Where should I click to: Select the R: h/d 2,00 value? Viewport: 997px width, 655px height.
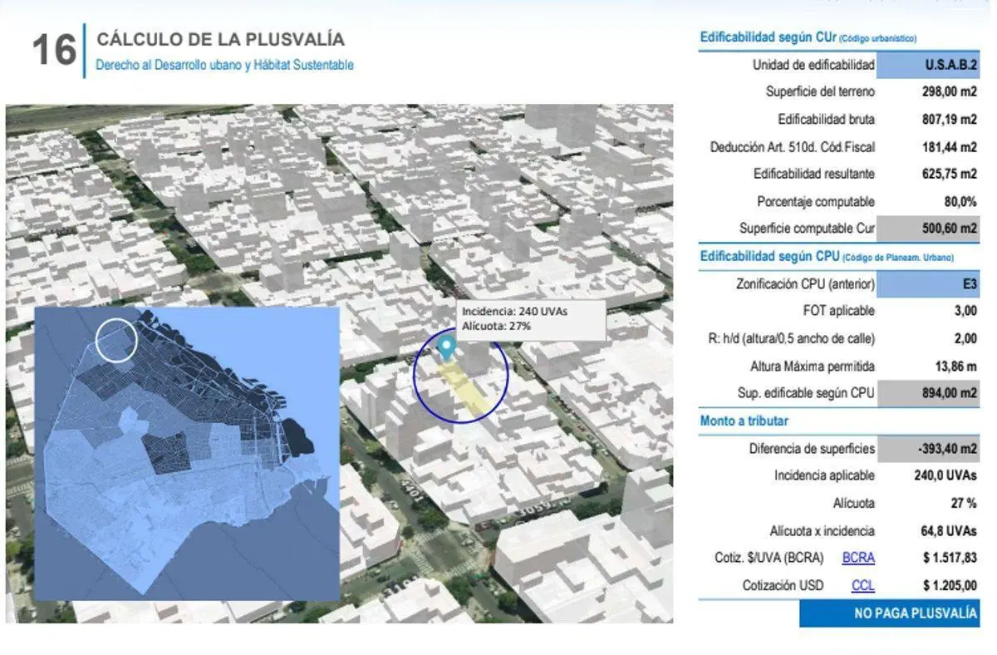[x=965, y=338]
